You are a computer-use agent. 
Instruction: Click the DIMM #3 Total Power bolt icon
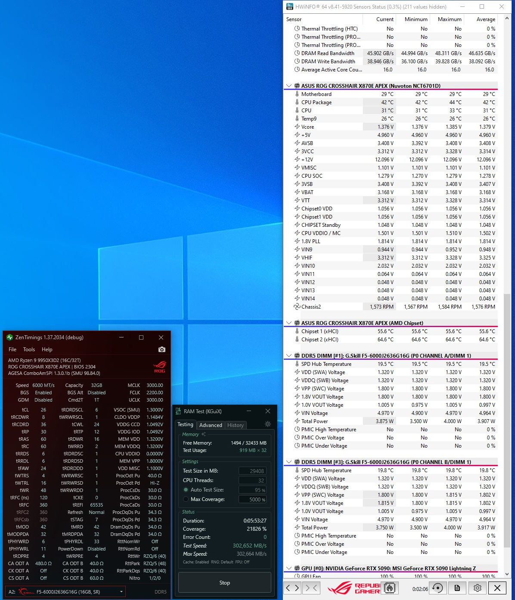(x=297, y=528)
